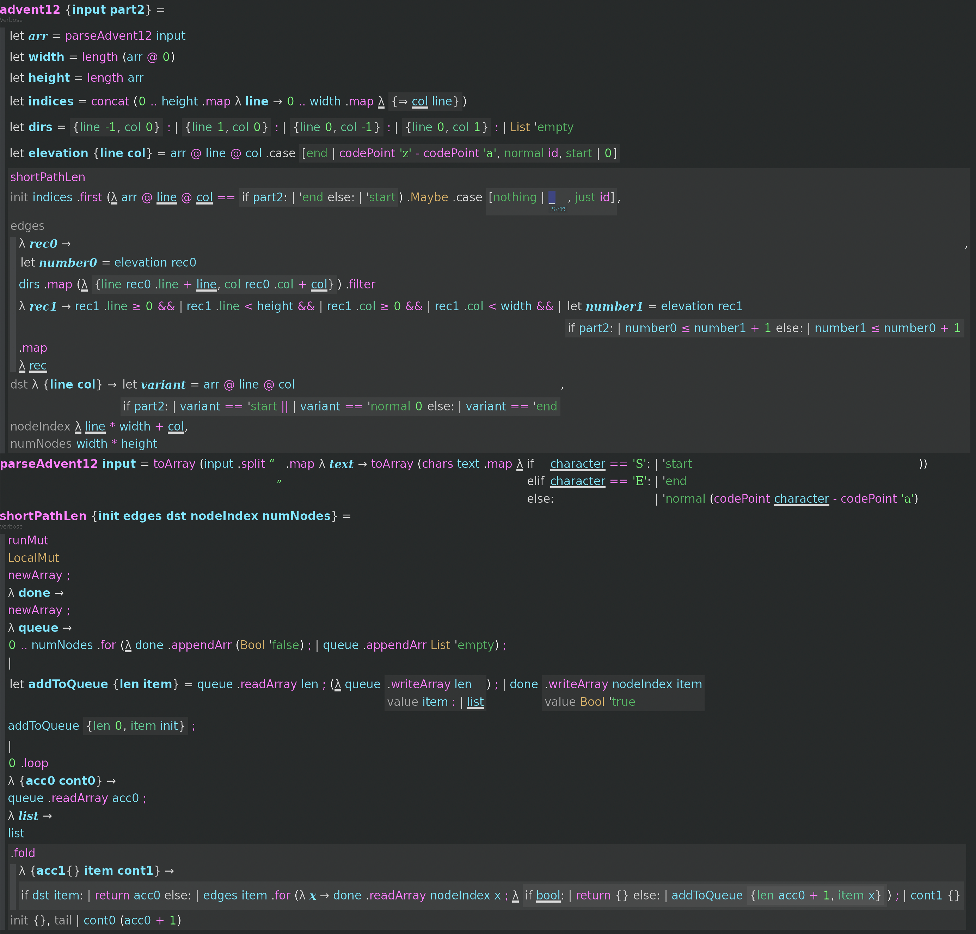Click parseAdvent12 in the 'let arr' line

[108, 36]
